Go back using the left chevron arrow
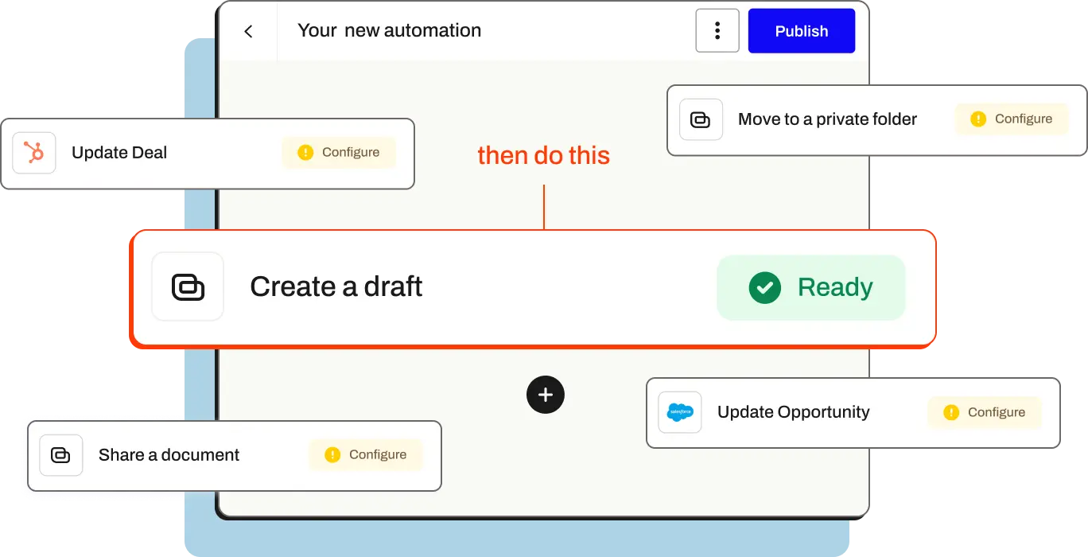This screenshot has width=1088, height=557. coord(248,31)
